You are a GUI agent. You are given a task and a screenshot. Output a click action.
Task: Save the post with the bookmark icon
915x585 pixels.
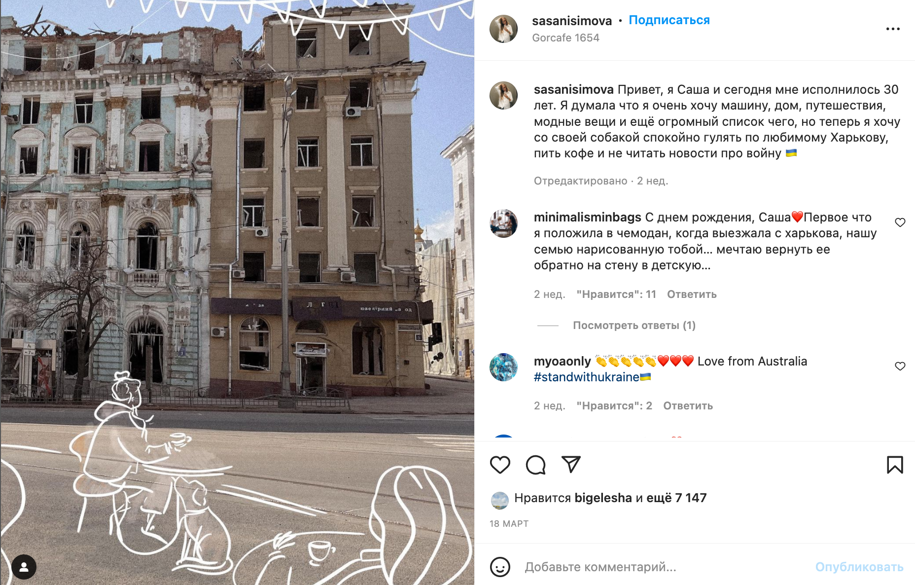click(895, 465)
